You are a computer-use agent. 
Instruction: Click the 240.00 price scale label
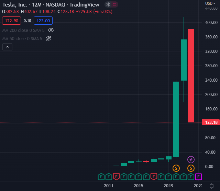click(211, 80)
